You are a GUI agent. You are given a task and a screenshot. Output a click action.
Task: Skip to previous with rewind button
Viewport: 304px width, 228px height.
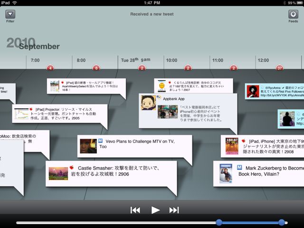pos(135,210)
